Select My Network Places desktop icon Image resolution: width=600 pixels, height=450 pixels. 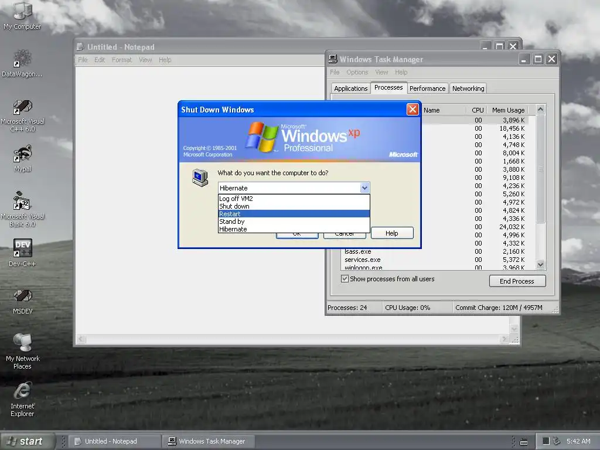click(23, 352)
